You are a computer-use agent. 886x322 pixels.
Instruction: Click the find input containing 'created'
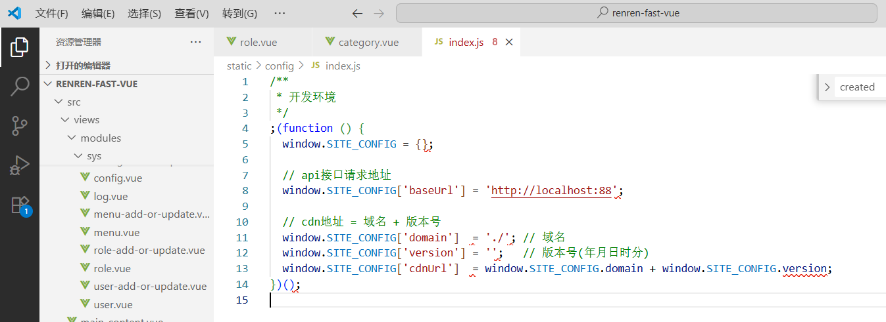[x=860, y=87]
